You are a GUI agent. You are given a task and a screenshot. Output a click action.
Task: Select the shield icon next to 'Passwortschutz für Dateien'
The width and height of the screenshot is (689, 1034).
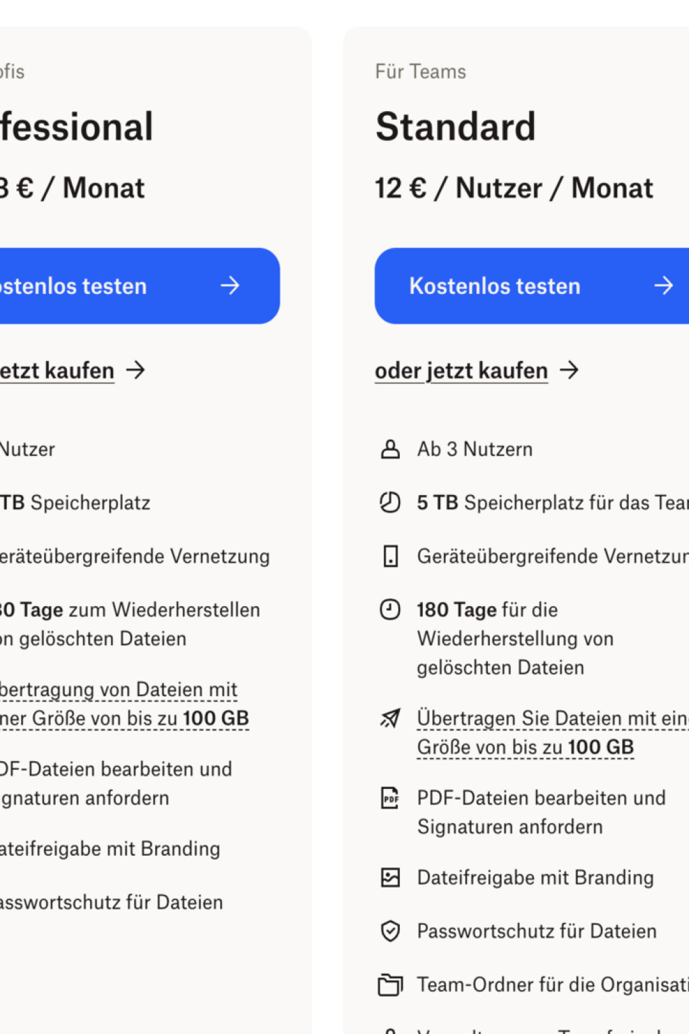tap(390, 931)
